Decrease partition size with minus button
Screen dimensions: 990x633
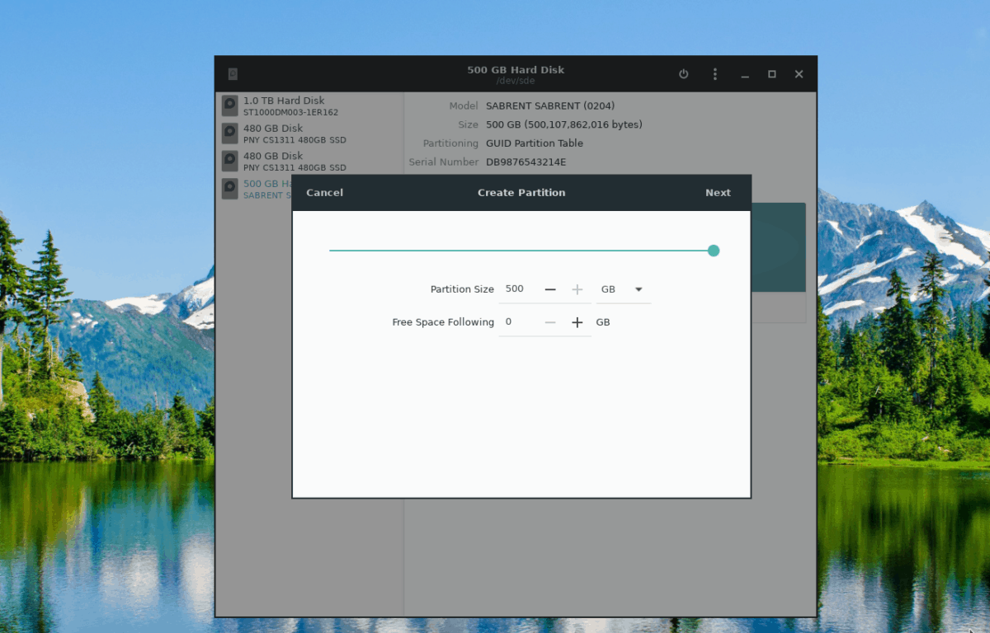pyautogui.click(x=550, y=289)
